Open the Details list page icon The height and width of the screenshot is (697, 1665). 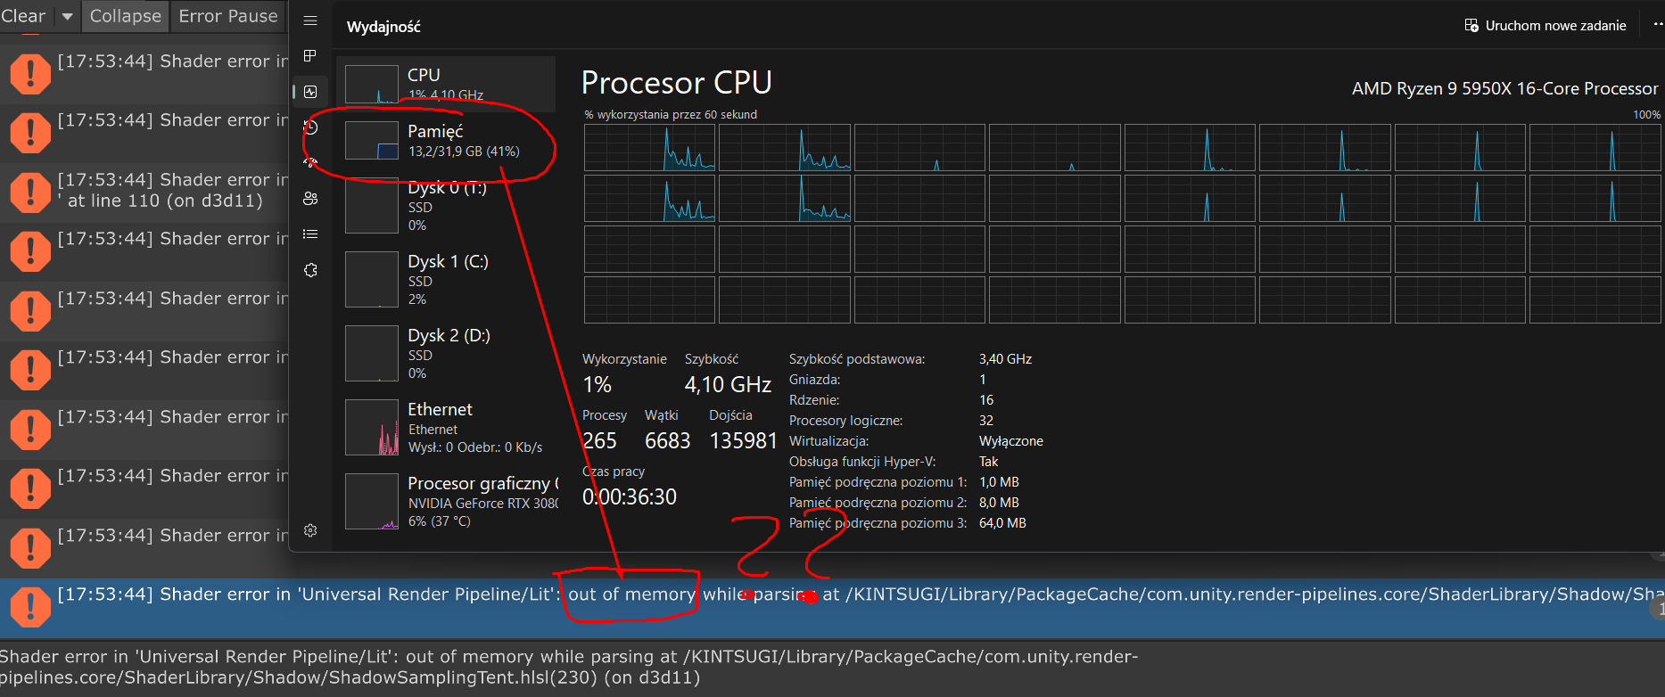pos(310,234)
